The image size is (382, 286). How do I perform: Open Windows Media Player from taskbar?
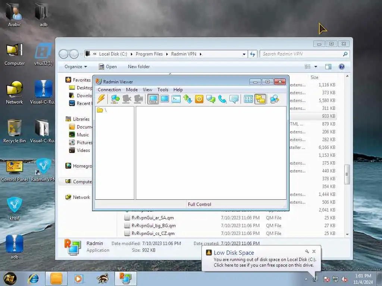(x=79, y=279)
